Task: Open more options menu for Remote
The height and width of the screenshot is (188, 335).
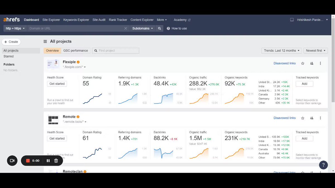Action: point(320,118)
